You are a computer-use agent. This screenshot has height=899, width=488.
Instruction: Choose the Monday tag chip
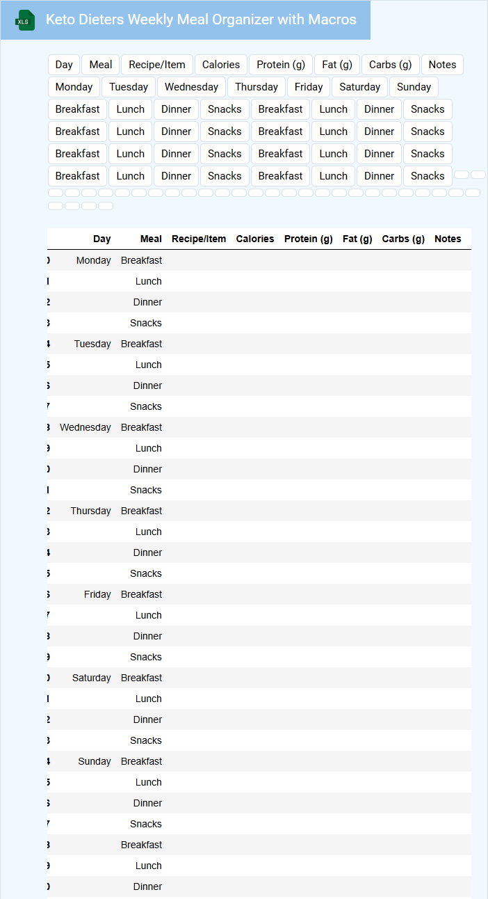pyautogui.click(x=74, y=87)
